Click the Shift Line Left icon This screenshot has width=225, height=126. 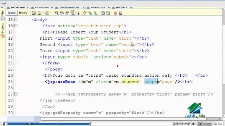pyautogui.click(x=103, y=13)
